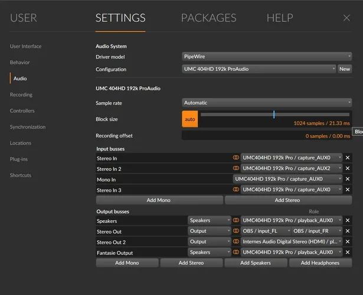363x295 pixels.
Task: Toggle stereo link on Speakers output bus
Action: (236, 220)
